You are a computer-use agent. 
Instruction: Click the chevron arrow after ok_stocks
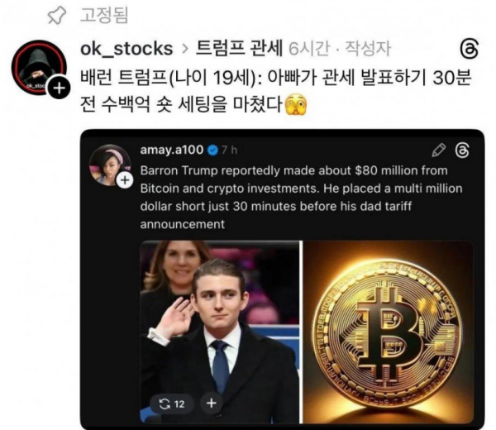[185, 49]
